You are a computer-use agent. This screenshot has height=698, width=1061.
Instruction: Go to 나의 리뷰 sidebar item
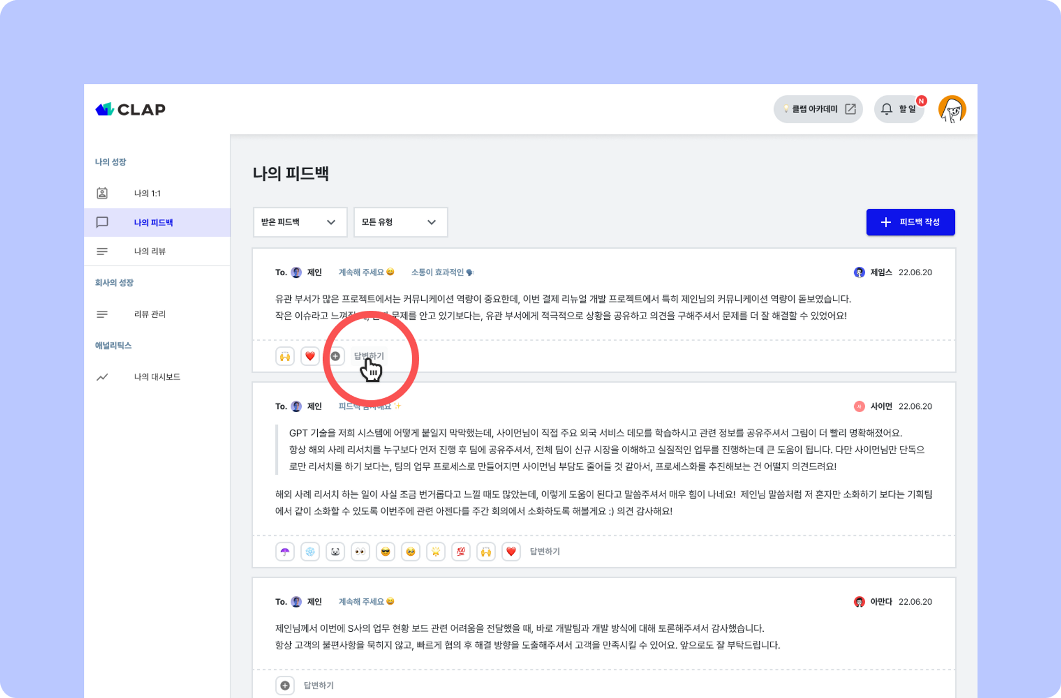[x=150, y=251]
